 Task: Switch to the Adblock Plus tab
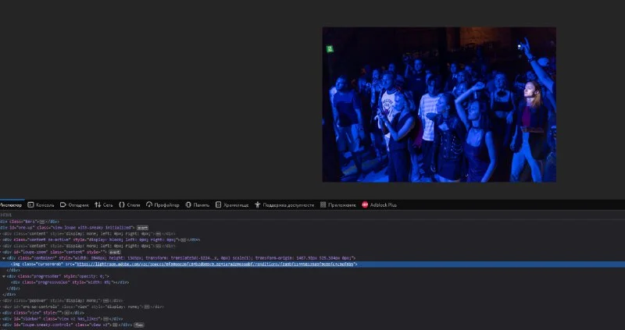pos(383,204)
